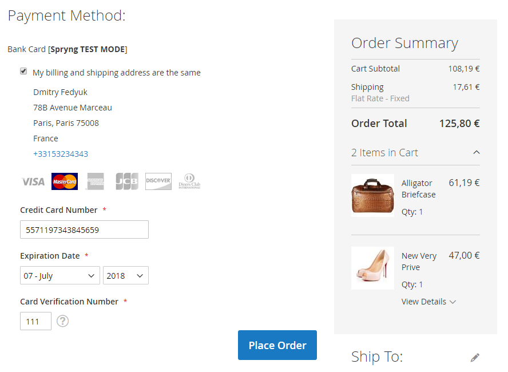Click the Alligator Briefcase product name
508x372 pixels.
[x=418, y=189]
